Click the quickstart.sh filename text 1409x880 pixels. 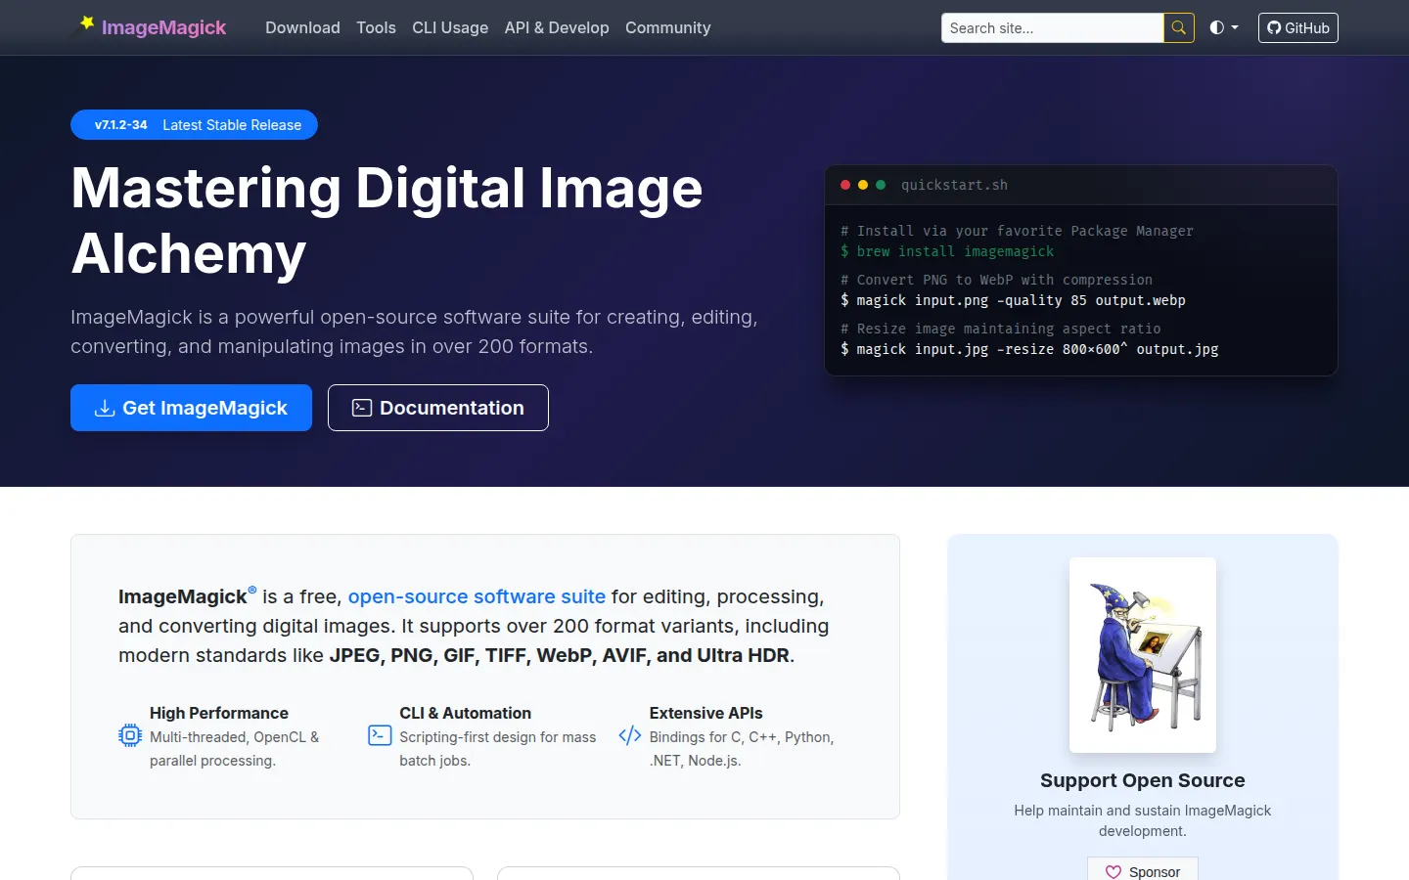click(x=954, y=185)
